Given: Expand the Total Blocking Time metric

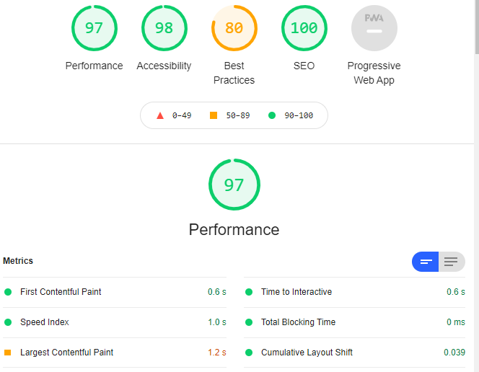Looking at the screenshot, I should (354, 322).
